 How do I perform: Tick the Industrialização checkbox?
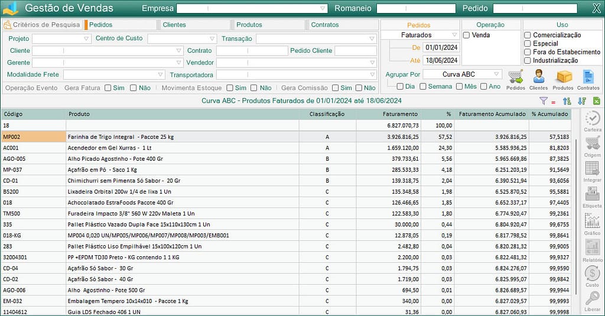528,61
